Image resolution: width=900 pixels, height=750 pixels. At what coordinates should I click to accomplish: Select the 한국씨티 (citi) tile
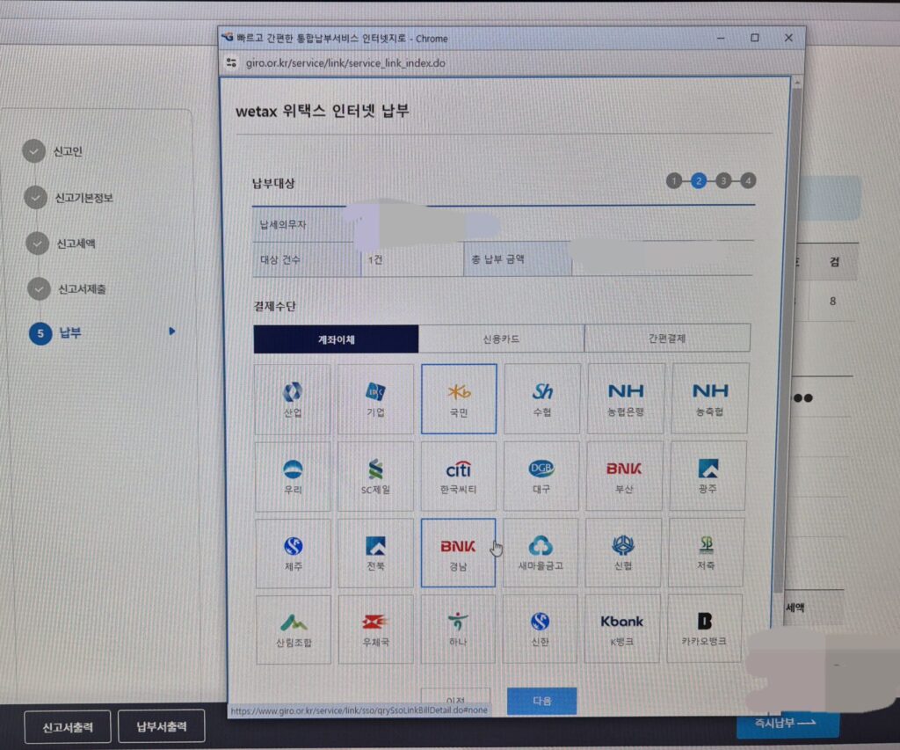coord(459,476)
